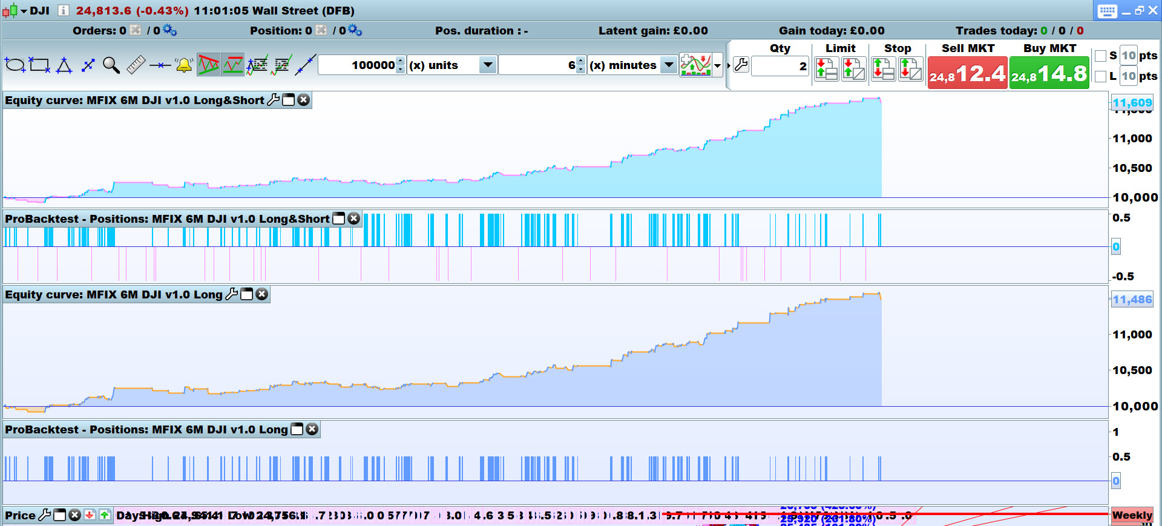Open settings wrench for the Long equity curve
This screenshot has width=1162, height=526.
(232, 294)
